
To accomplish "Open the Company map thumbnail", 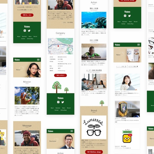I will click(61, 46).
